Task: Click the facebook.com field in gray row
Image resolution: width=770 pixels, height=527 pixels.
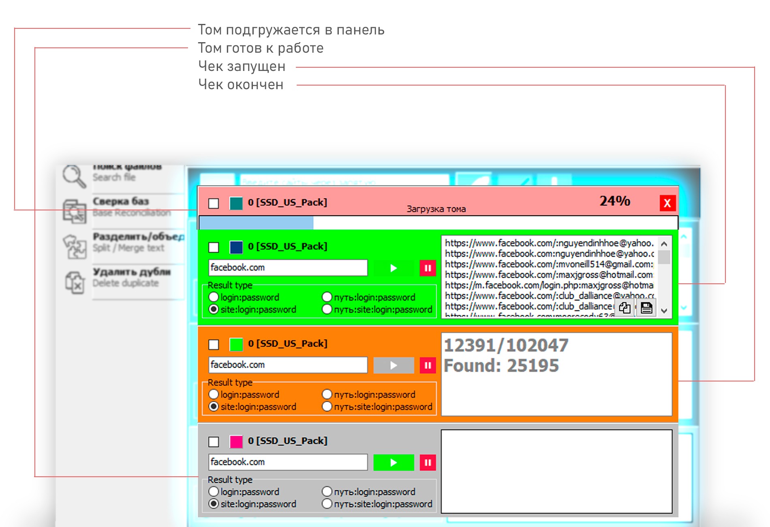Action: [288, 463]
